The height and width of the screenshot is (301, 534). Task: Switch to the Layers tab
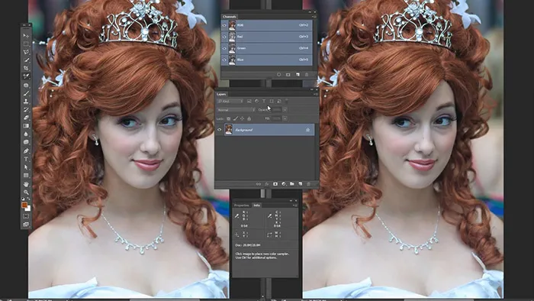coord(221,94)
